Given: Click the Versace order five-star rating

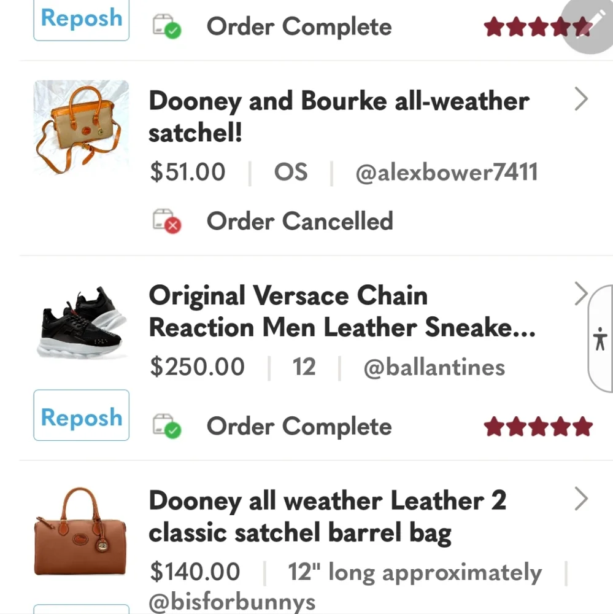Looking at the screenshot, I should pyautogui.click(x=538, y=426).
